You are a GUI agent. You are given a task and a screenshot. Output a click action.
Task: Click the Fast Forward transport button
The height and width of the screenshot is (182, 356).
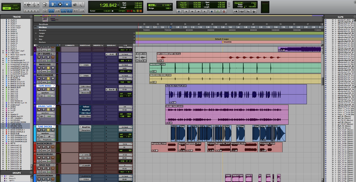pos(198,11)
